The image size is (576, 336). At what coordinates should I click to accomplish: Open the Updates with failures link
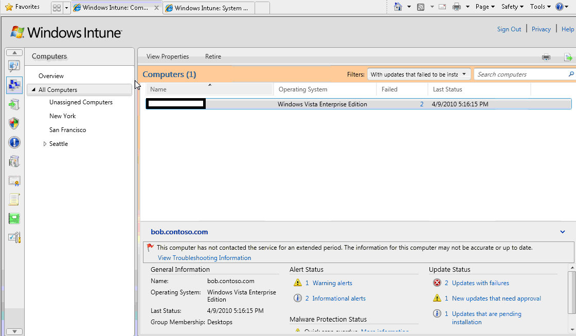pyautogui.click(x=480, y=283)
